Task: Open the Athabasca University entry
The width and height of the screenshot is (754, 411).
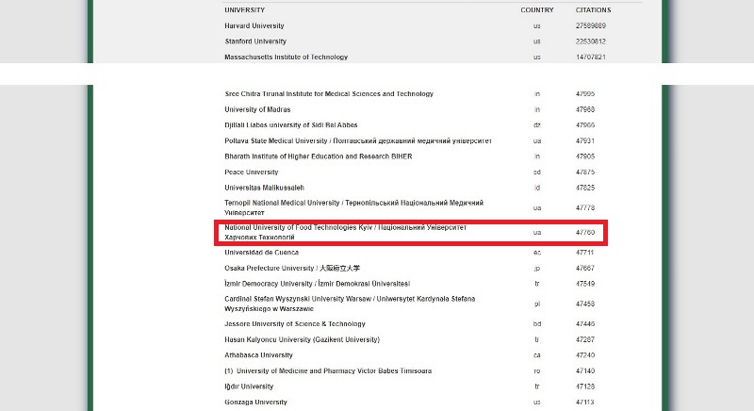Action: pyautogui.click(x=258, y=355)
